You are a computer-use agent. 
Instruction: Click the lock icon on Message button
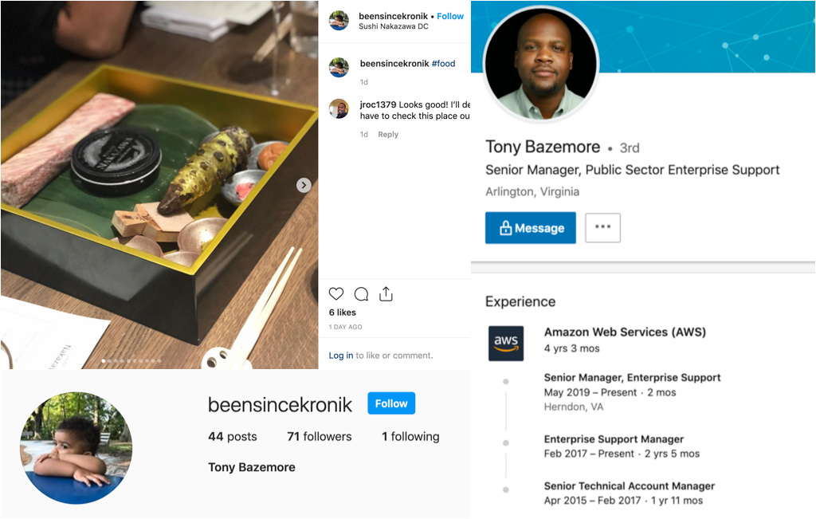pyautogui.click(x=505, y=228)
